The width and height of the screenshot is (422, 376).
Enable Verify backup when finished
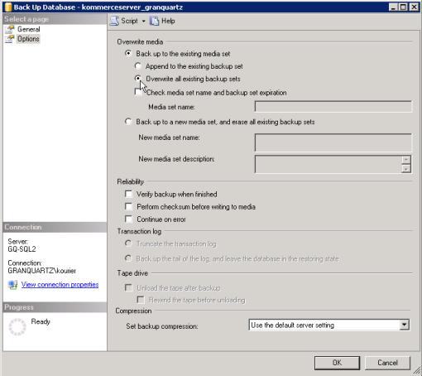(128, 194)
